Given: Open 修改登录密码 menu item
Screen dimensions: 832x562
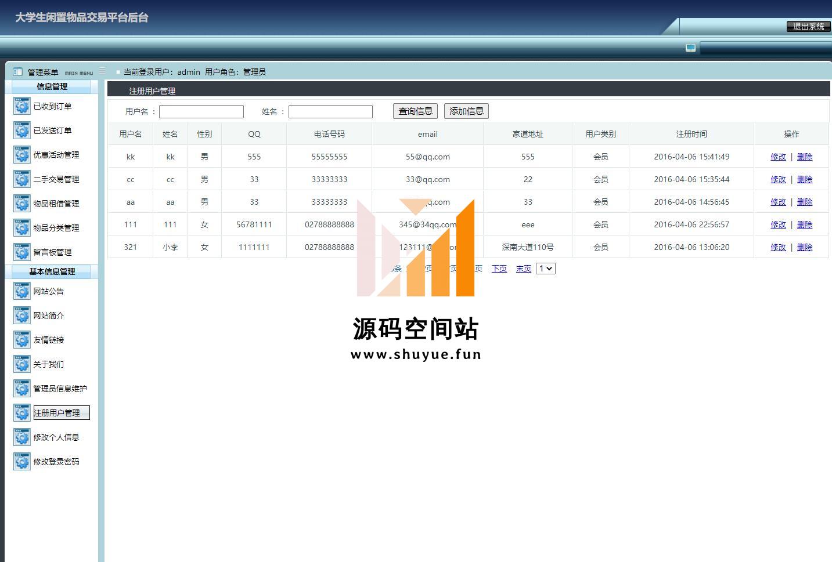Looking at the screenshot, I should (56, 462).
